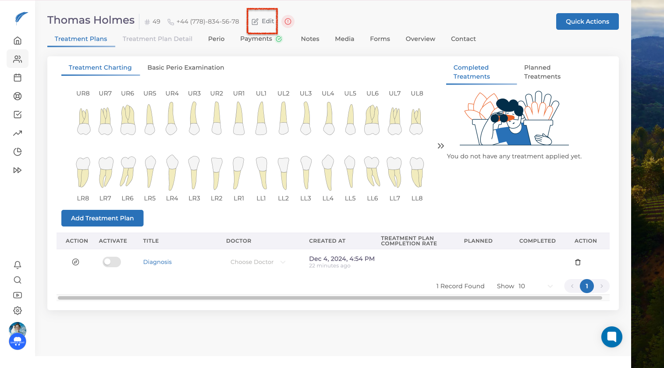Expand the Show 10 records dropdown
This screenshot has height=368, width=664.
click(535, 286)
